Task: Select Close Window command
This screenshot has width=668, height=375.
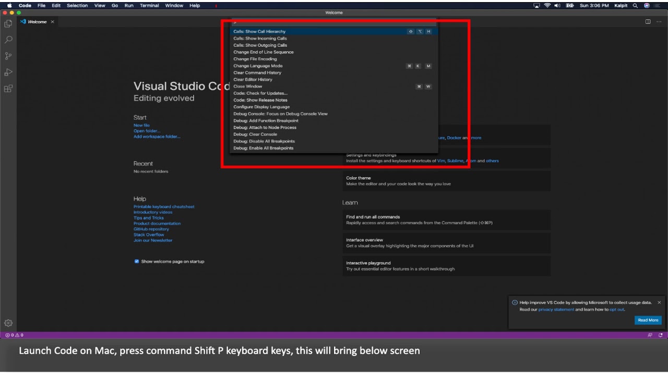Action: point(333,86)
